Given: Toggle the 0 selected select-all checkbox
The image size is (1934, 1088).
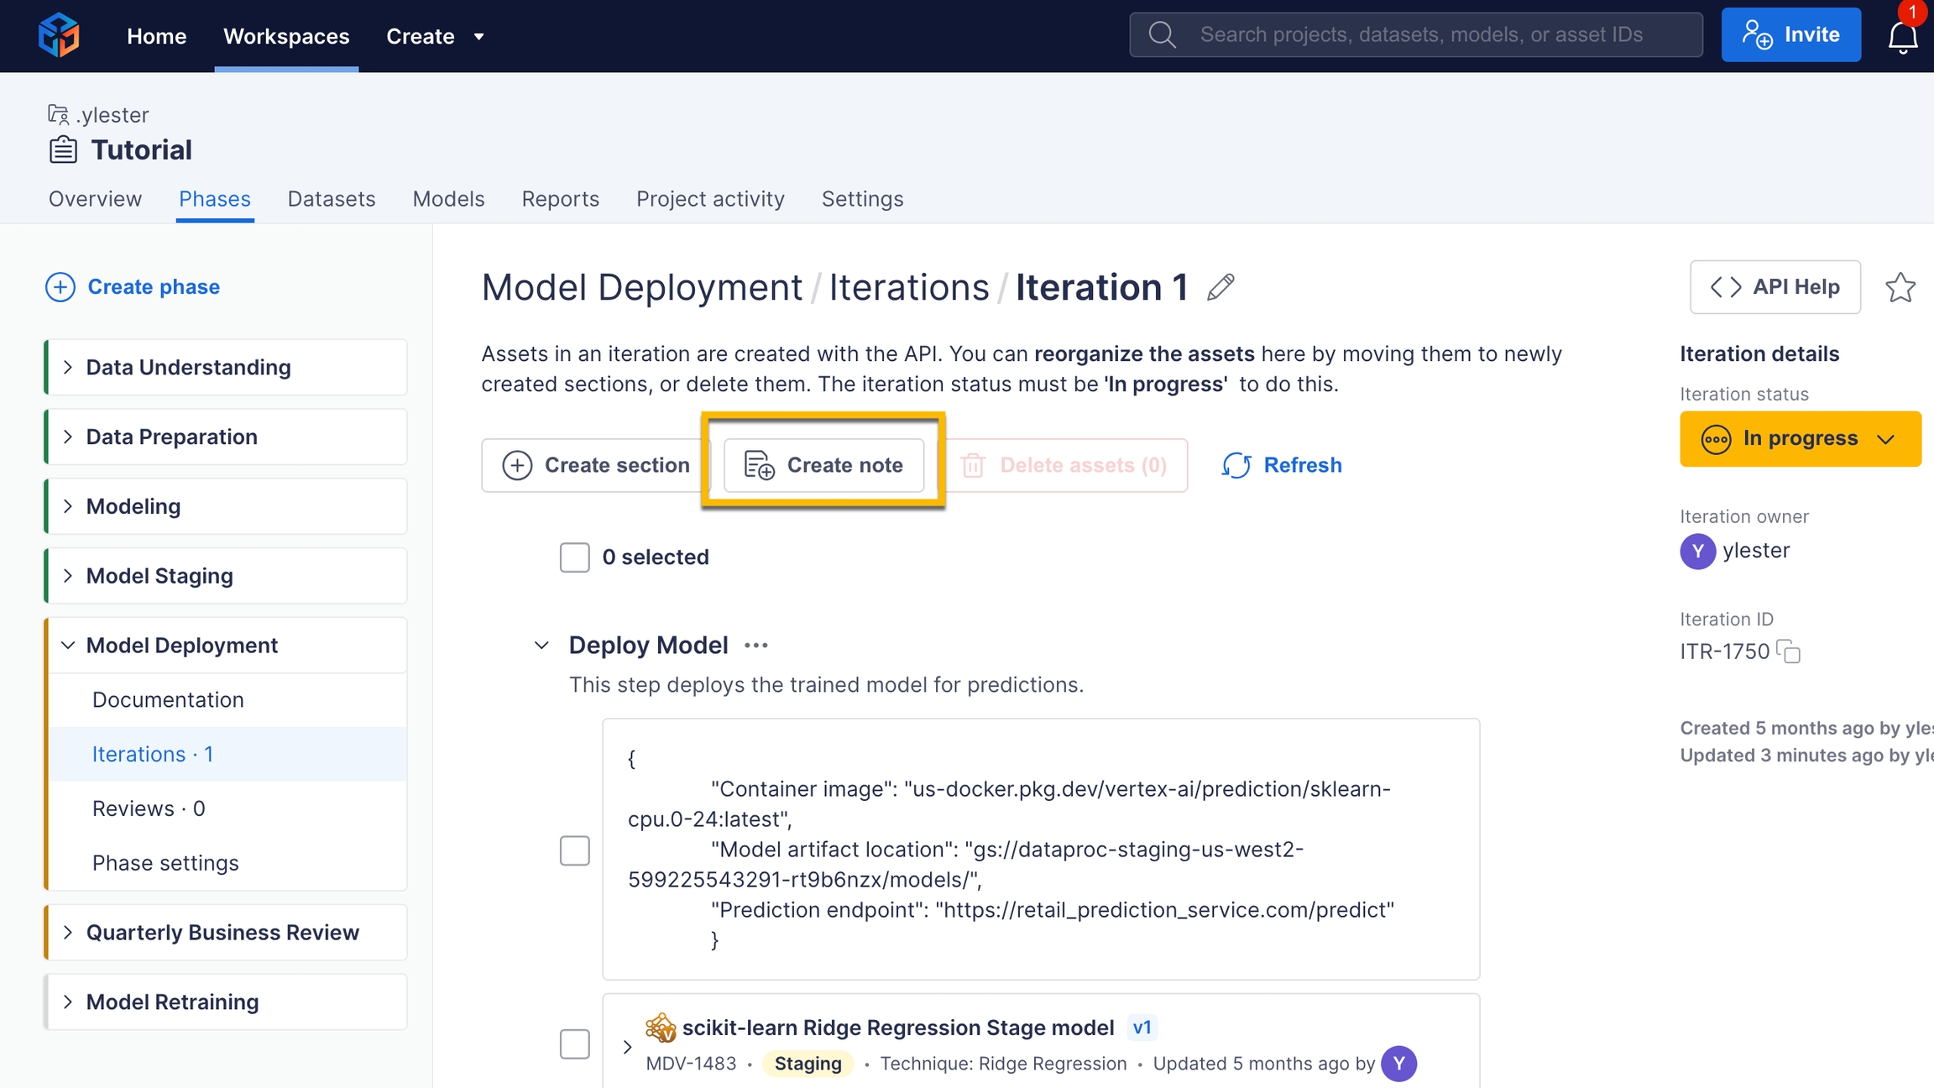Looking at the screenshot, I should coord(574,557).
